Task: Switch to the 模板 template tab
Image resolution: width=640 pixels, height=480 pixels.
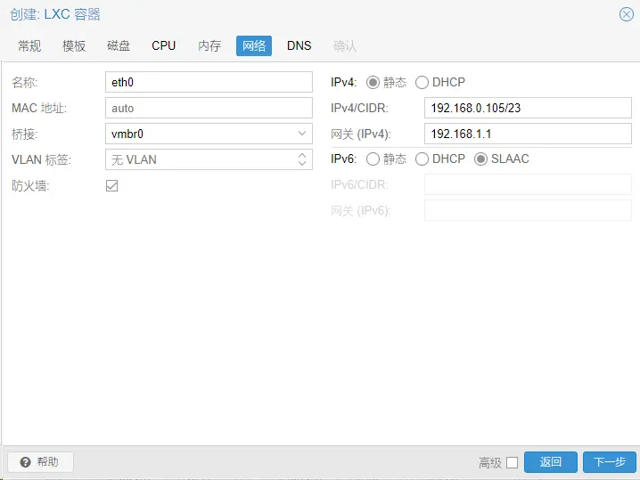Action: coord(74,45)
